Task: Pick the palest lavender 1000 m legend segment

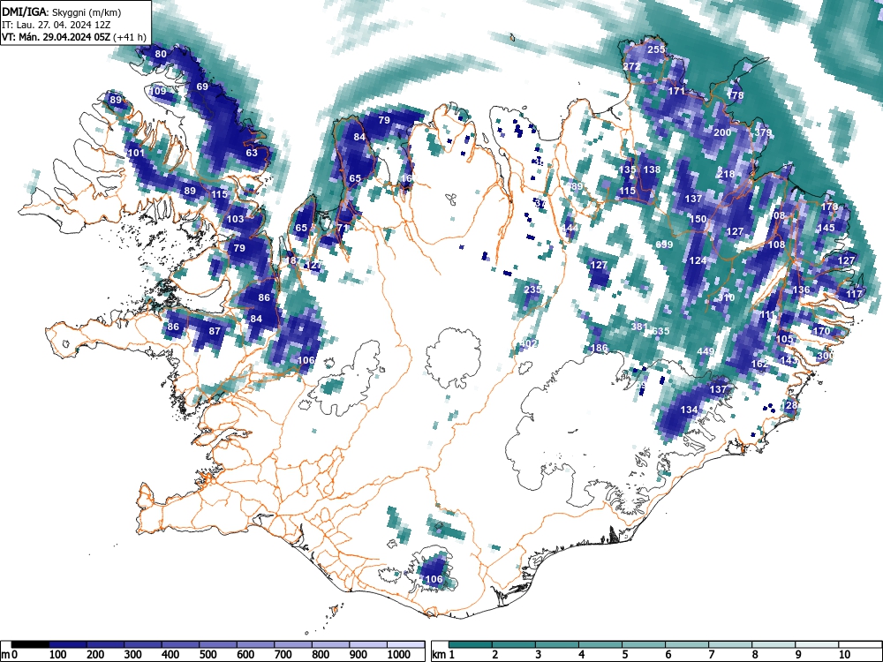Action: 406,644
